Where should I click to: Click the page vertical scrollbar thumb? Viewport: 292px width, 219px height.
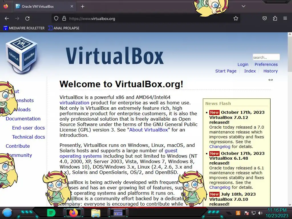point(290,54)
